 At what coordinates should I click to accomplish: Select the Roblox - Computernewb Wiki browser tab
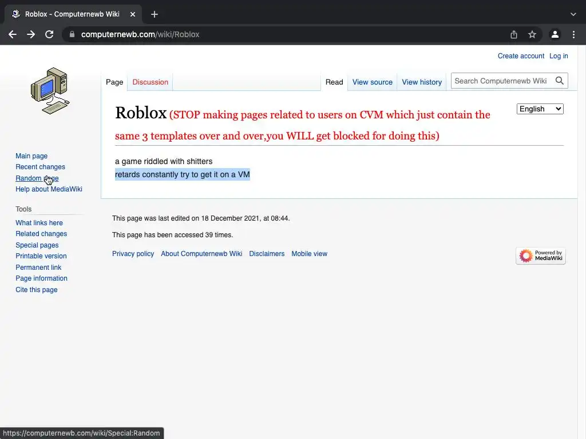73,14
